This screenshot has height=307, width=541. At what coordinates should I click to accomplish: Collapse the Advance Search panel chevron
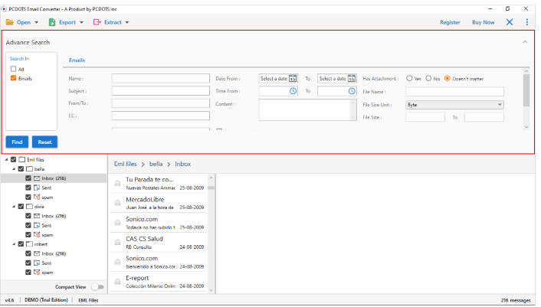tap(525, 42)
